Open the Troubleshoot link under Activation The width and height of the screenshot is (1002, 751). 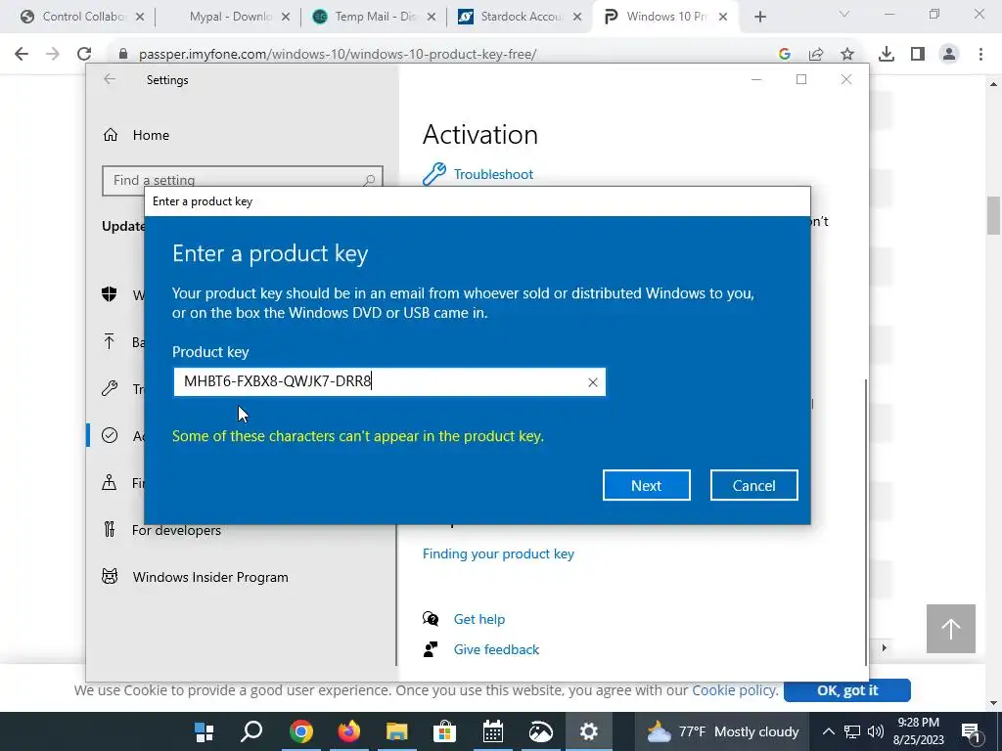click(493, 174)
